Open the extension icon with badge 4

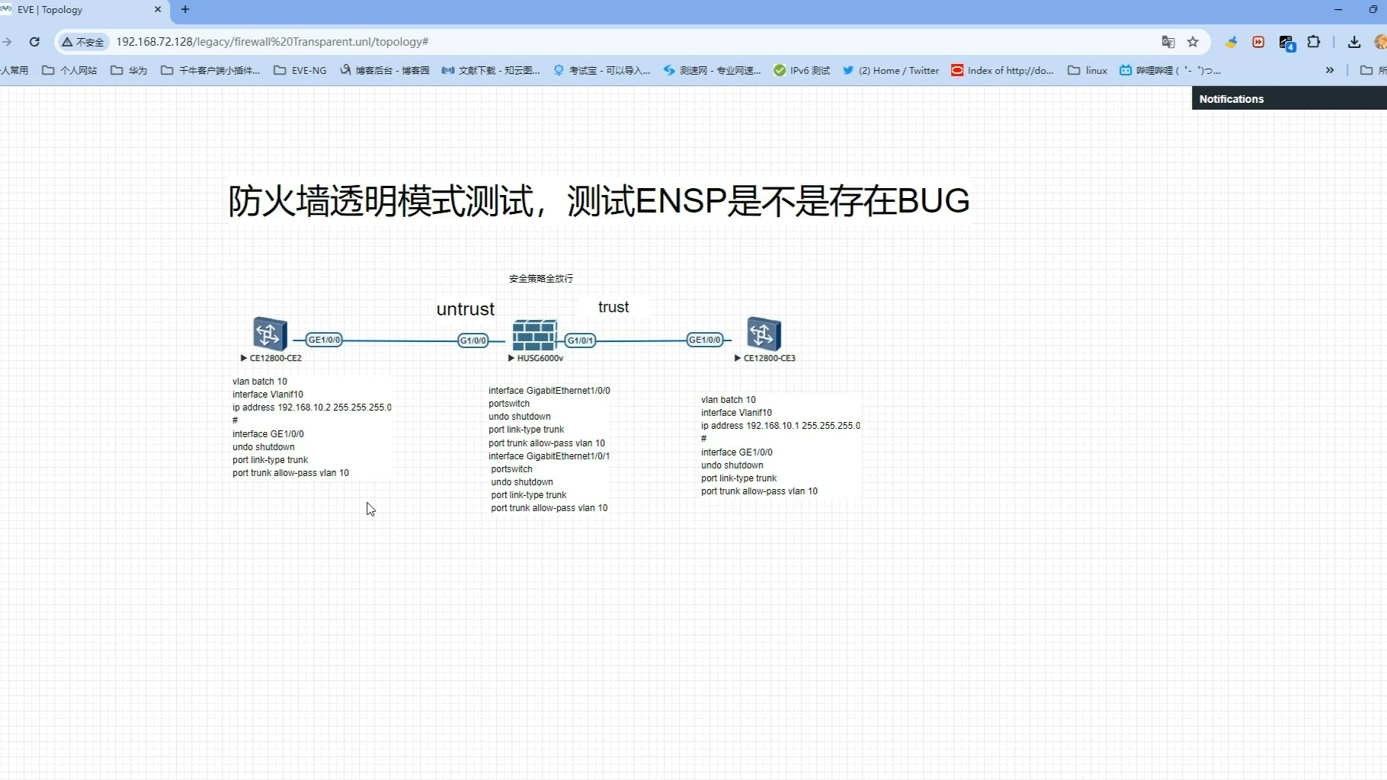(x=1286, y=43)
